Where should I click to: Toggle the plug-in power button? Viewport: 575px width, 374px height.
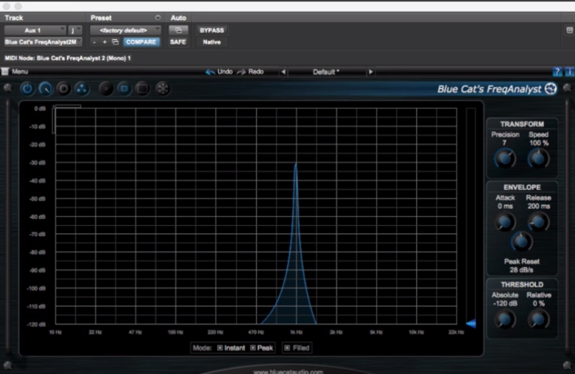pos(27,88)
